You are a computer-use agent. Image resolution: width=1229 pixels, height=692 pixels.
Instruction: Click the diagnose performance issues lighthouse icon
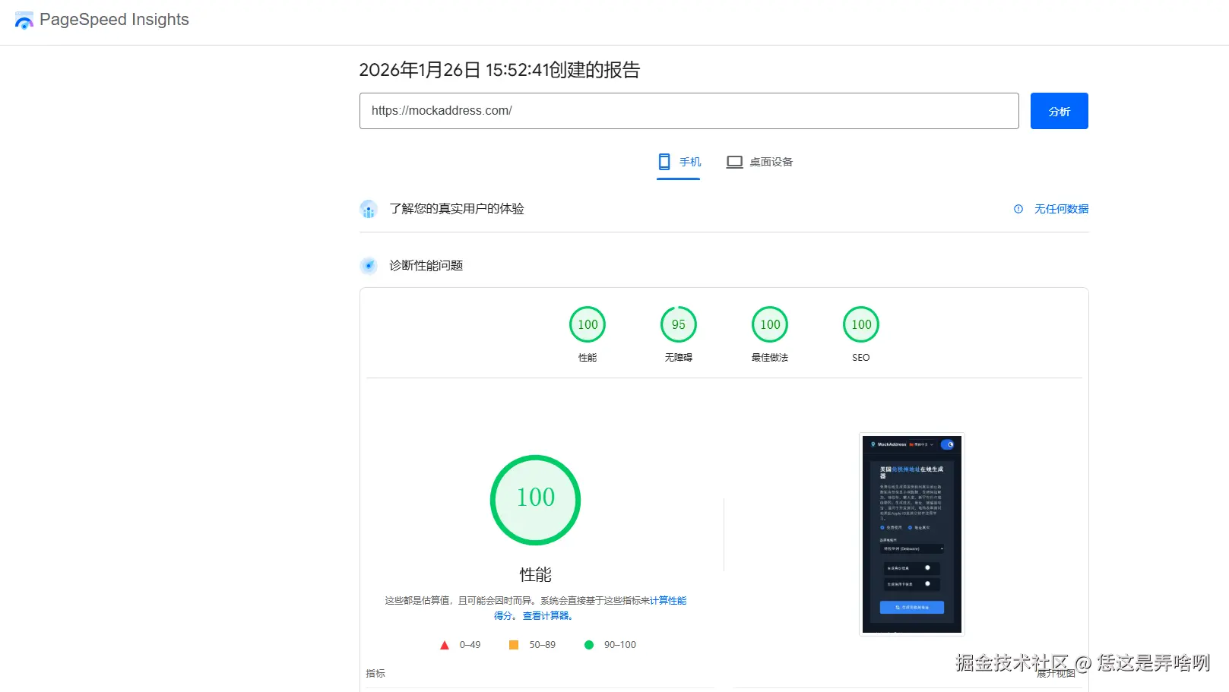click(369, 266)
